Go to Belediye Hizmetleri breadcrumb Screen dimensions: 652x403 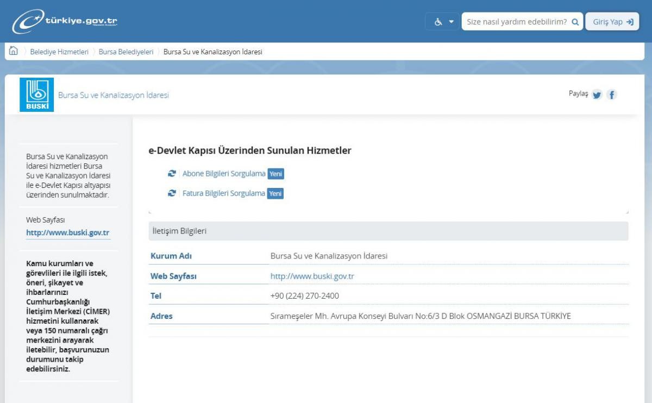click(59, 52)
